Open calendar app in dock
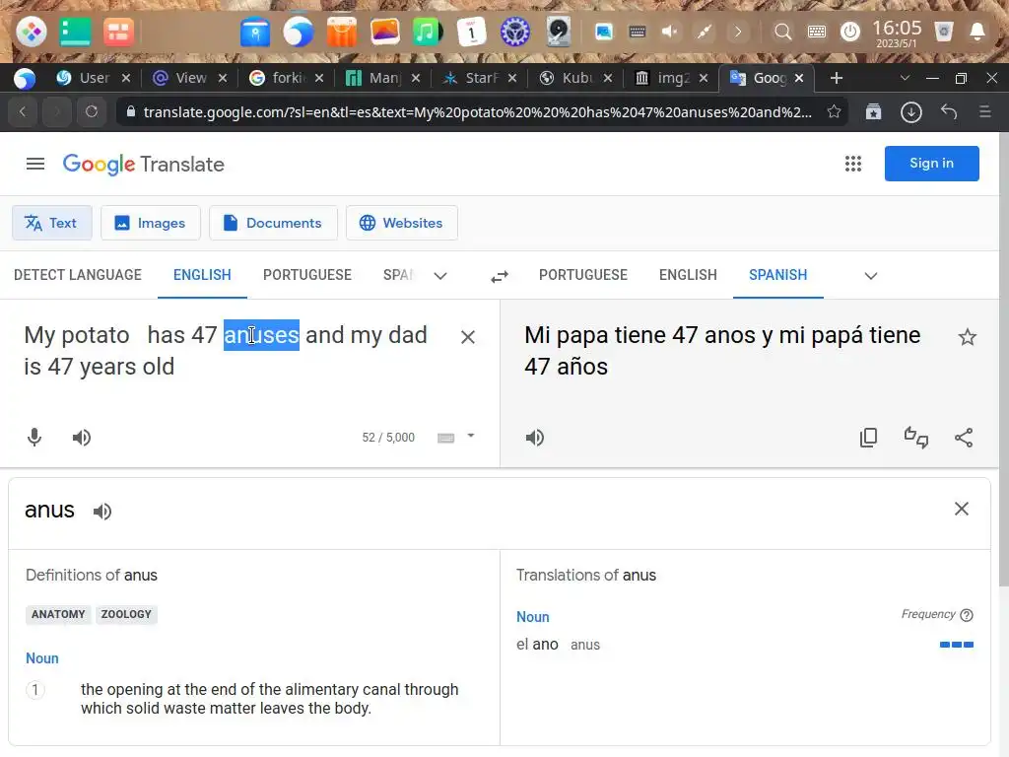 click(471, 31)
